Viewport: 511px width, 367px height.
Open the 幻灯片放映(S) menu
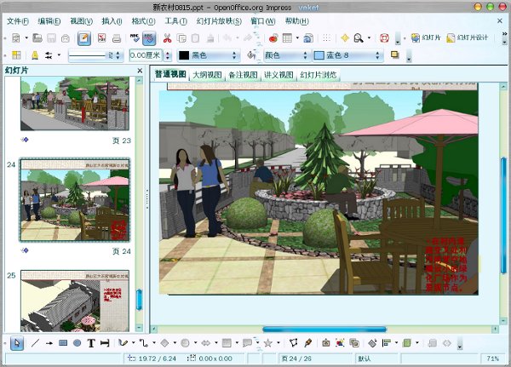click(219, 21)
